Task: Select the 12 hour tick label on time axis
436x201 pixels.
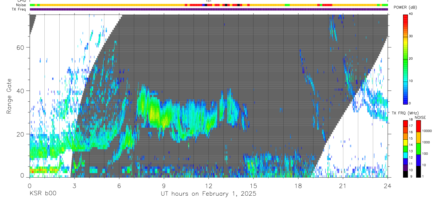Action: 208,185
